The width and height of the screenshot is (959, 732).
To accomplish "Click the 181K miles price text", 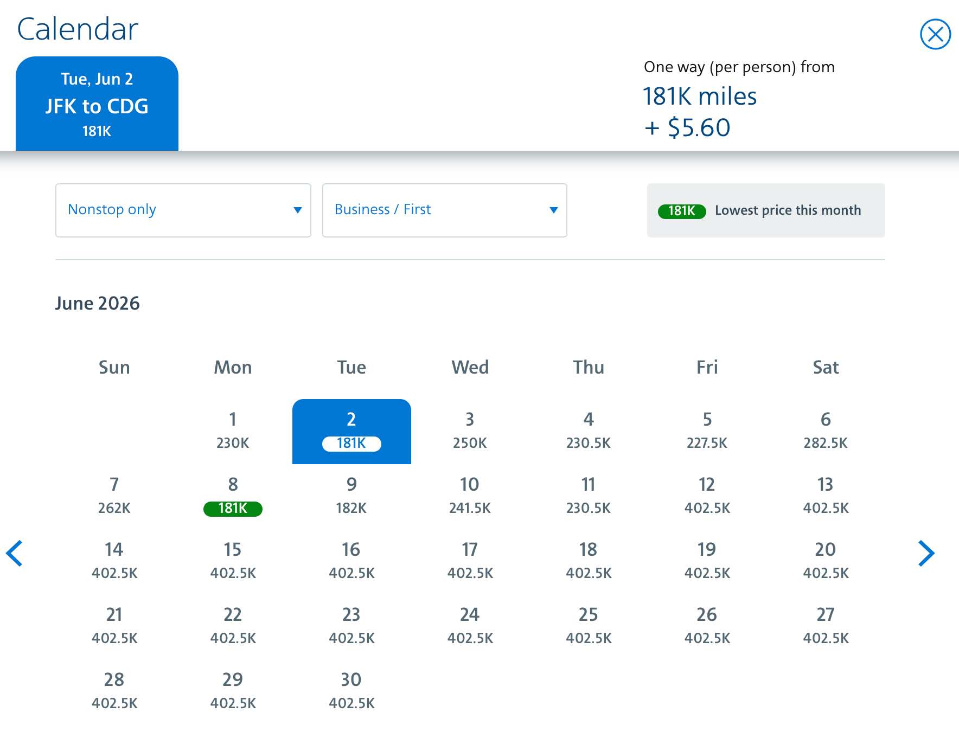I will (x=700, y=97).
